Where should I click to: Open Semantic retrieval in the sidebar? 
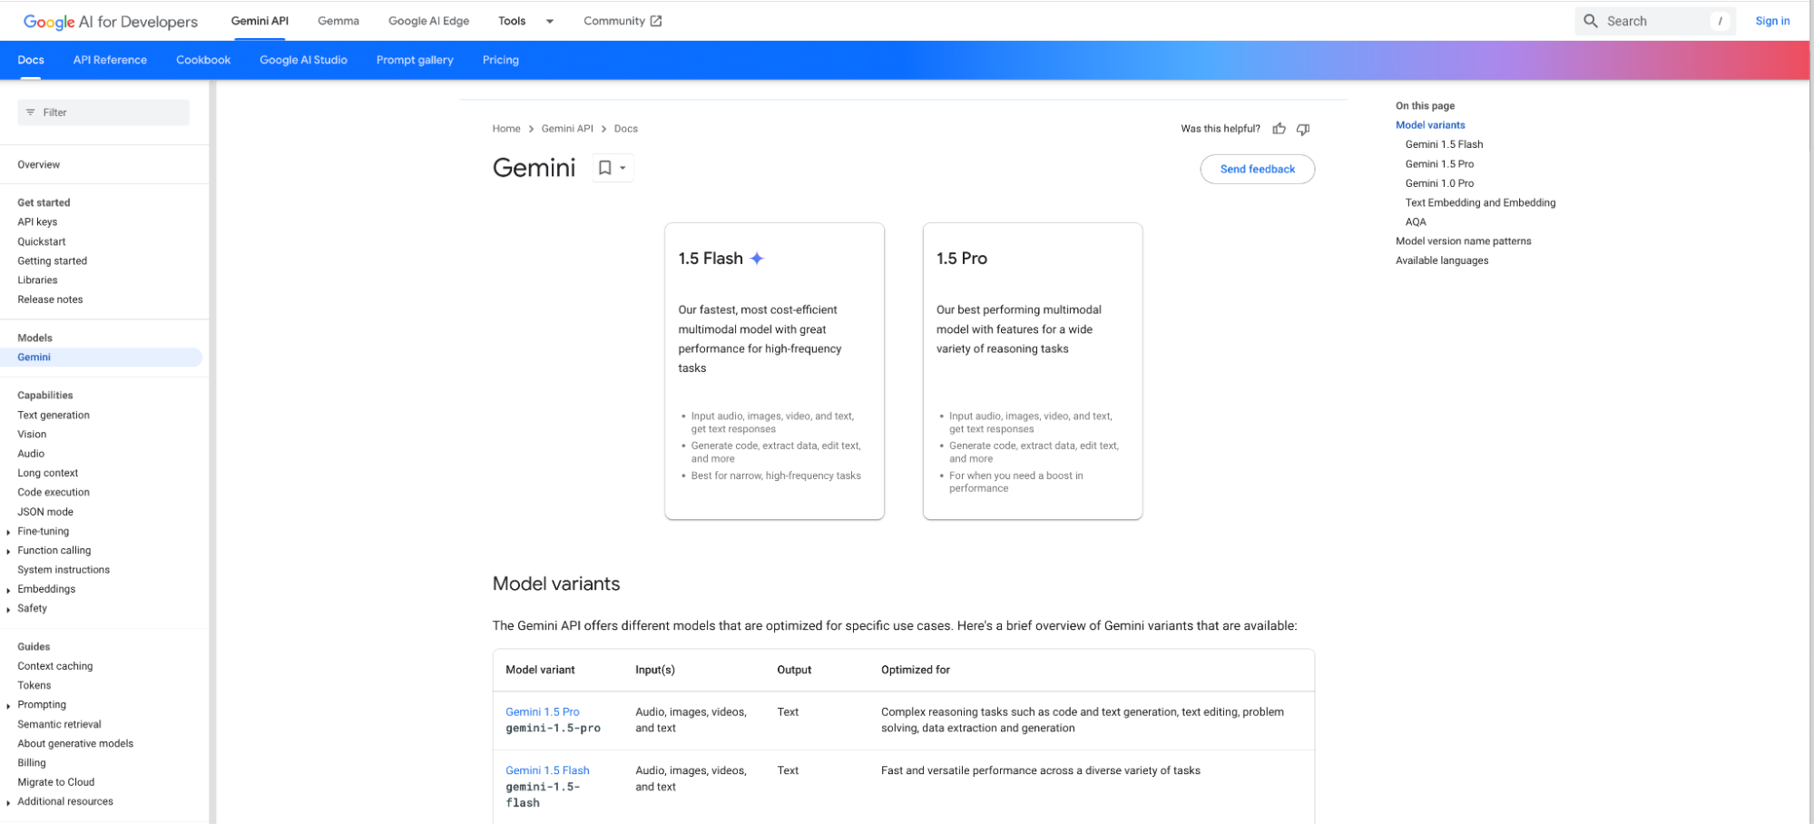(59, 724)
